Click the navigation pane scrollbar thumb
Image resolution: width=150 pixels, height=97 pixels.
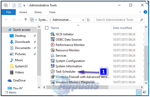39,52
